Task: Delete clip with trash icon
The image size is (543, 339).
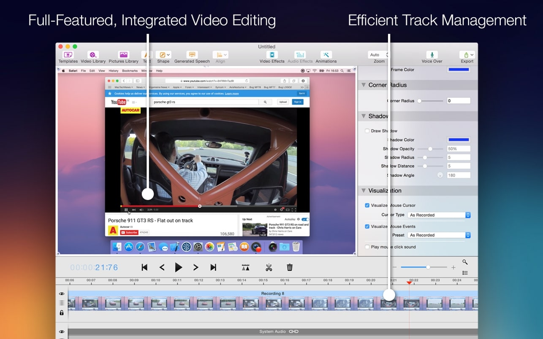Action: click(x=290, y=267)
